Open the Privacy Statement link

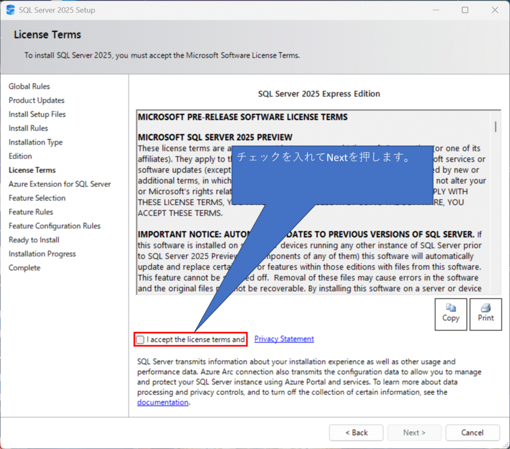tap(284, 339)
